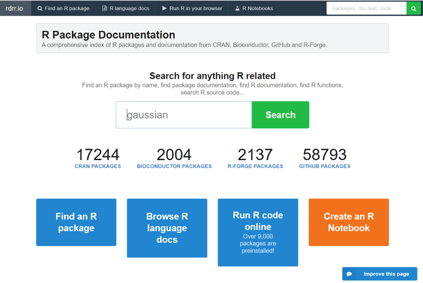Image resolution: width=423 pixels, height=283 pixels.
Task: Select the Browse R language docs tile
Action: coord(167,228)
